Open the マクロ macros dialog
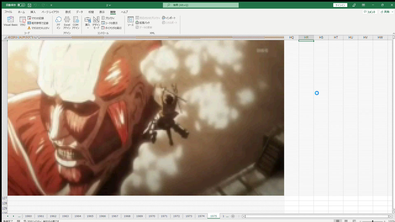The width and height of the screenshot is (395, 222). coord(23,21)
